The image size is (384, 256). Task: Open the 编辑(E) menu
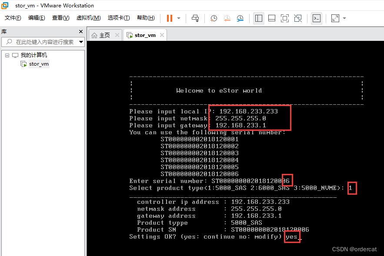coord(37,18)
